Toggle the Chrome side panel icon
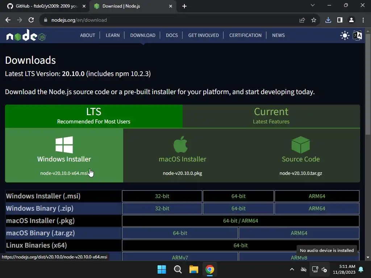This screenshot has width=371, height=278. click(x=340, y=20)
